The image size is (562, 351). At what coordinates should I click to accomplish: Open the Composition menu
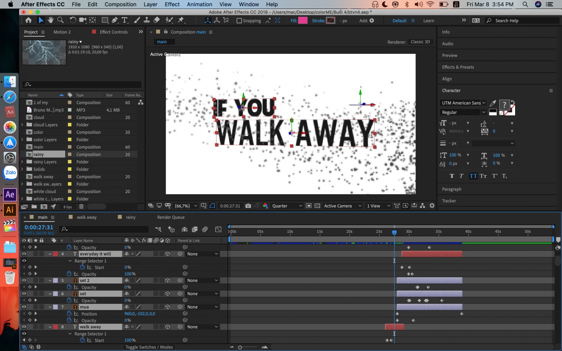click(x=120, y=4)
